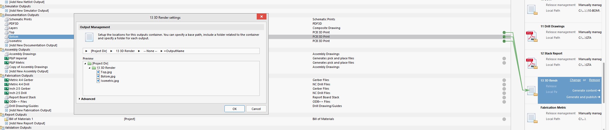Click the Report Board Stack output icon
The image size is (610, 130).
[x=7, y=97]
